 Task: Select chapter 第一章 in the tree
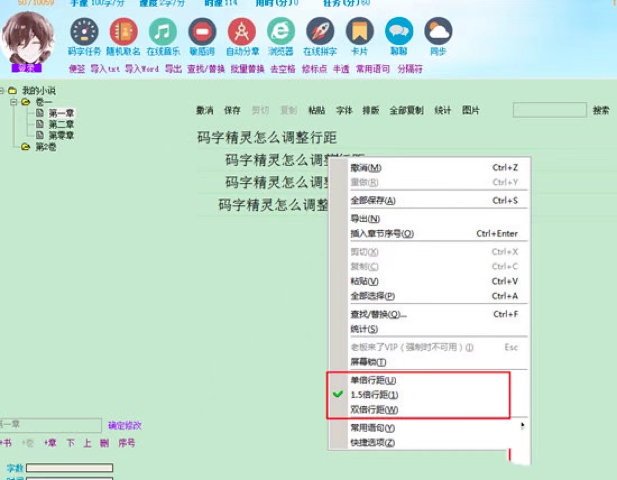pyautogui.click(x=61, y=113)
